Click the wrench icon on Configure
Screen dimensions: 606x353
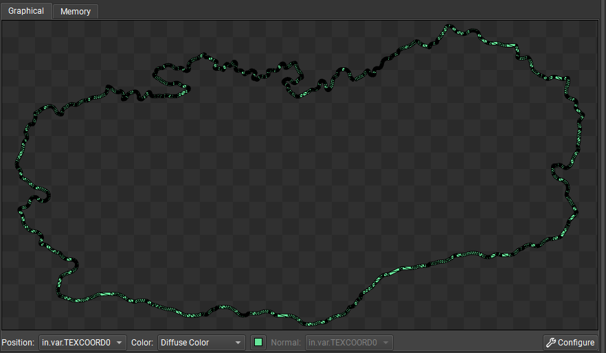(x=551, y=343)
